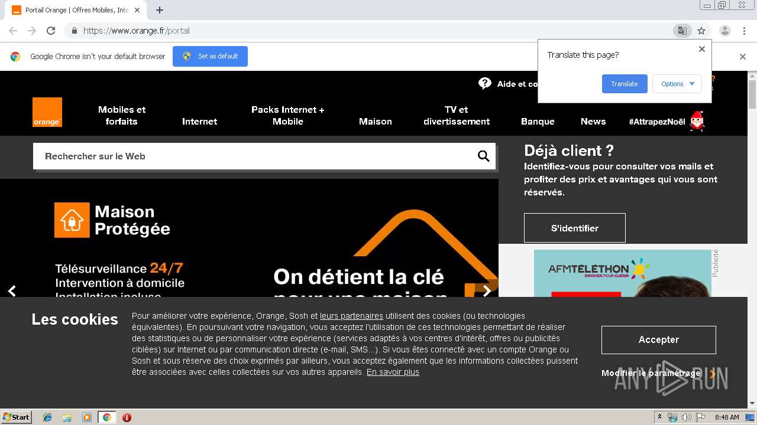Open TV et divertissement menu
The height and width of the screenshot is (425, 757).
click(457, 116)
